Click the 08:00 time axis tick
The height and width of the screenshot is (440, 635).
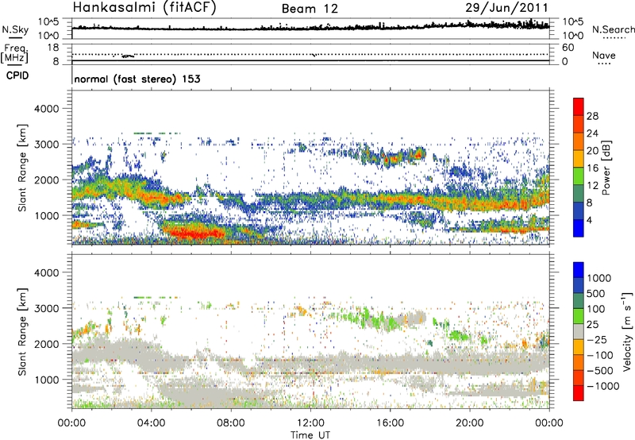[x=231, y=423]
